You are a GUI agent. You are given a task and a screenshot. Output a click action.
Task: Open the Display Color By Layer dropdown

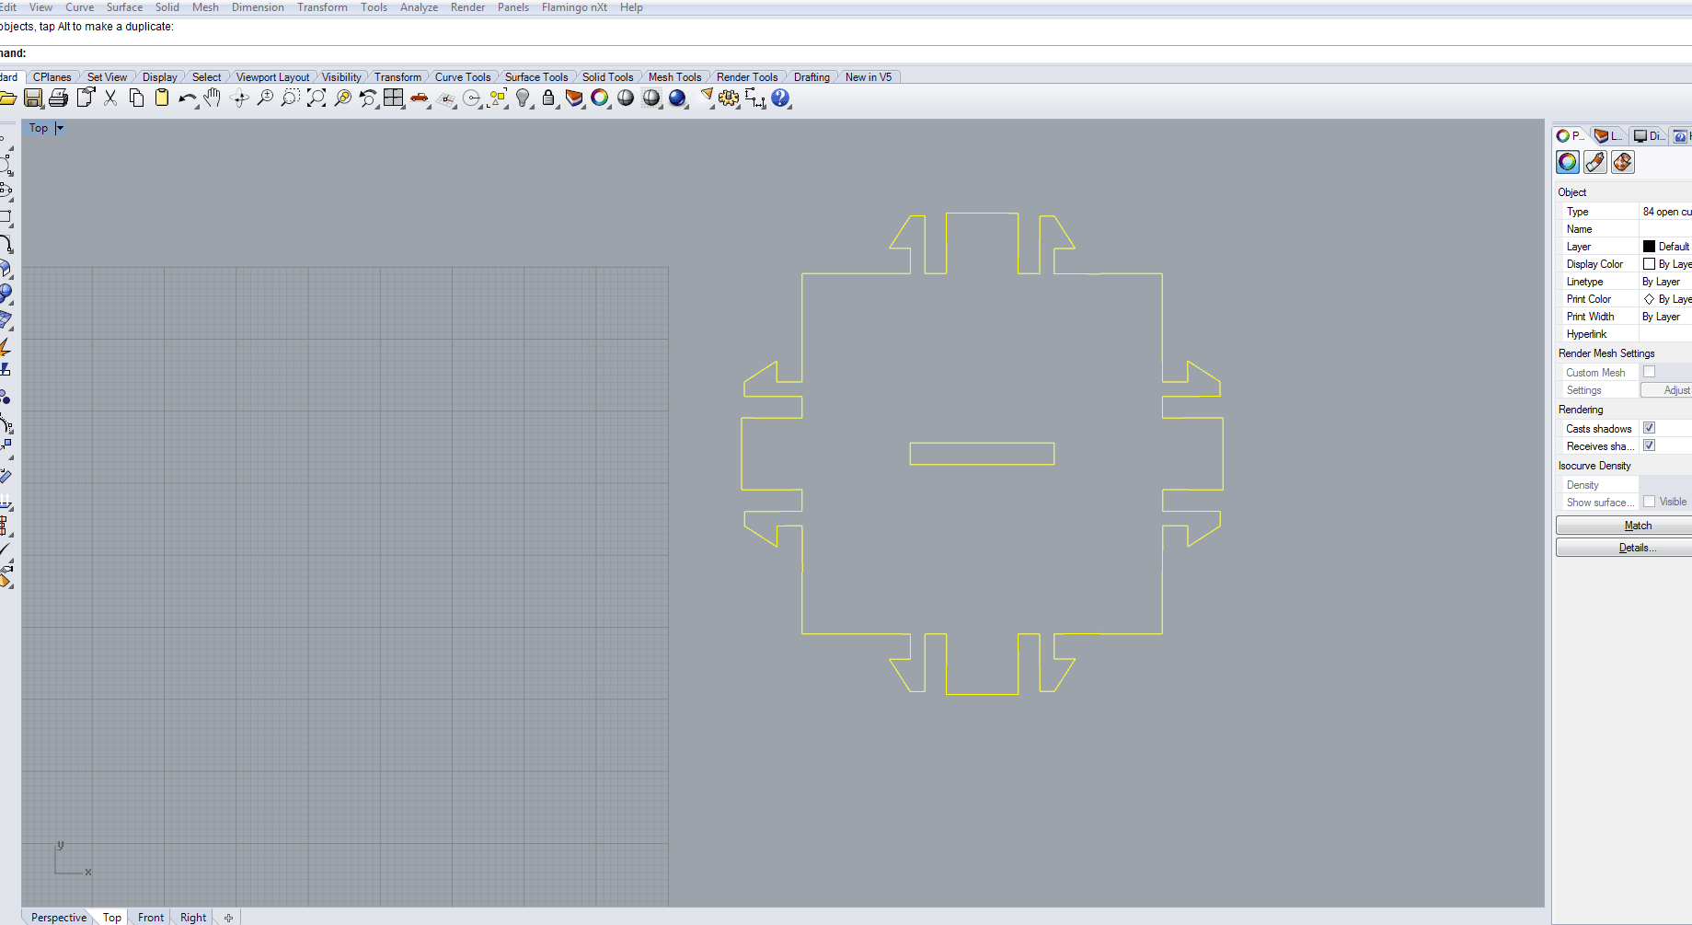(1665, 264)
